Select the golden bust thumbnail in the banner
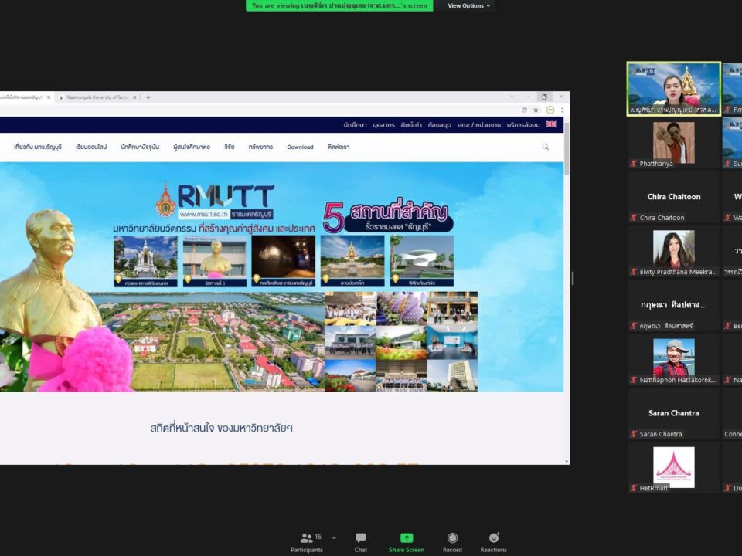The height and width of the screenshot is (556, 742). 215,262
